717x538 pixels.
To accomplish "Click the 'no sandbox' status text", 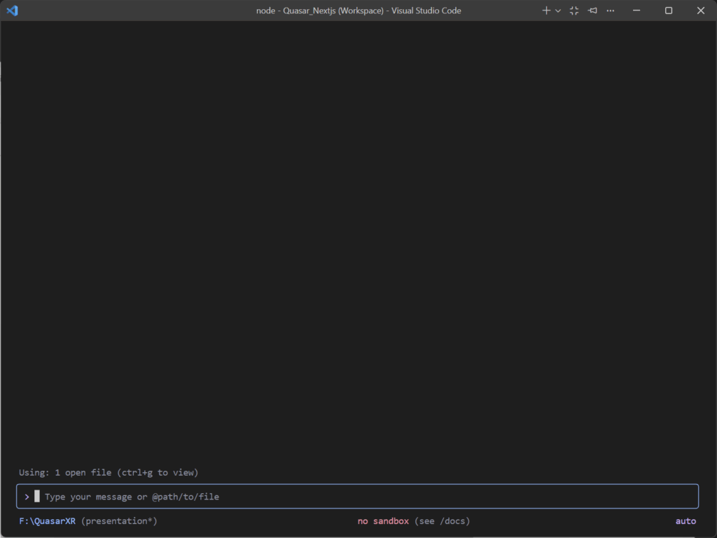I will click(383, 521).
